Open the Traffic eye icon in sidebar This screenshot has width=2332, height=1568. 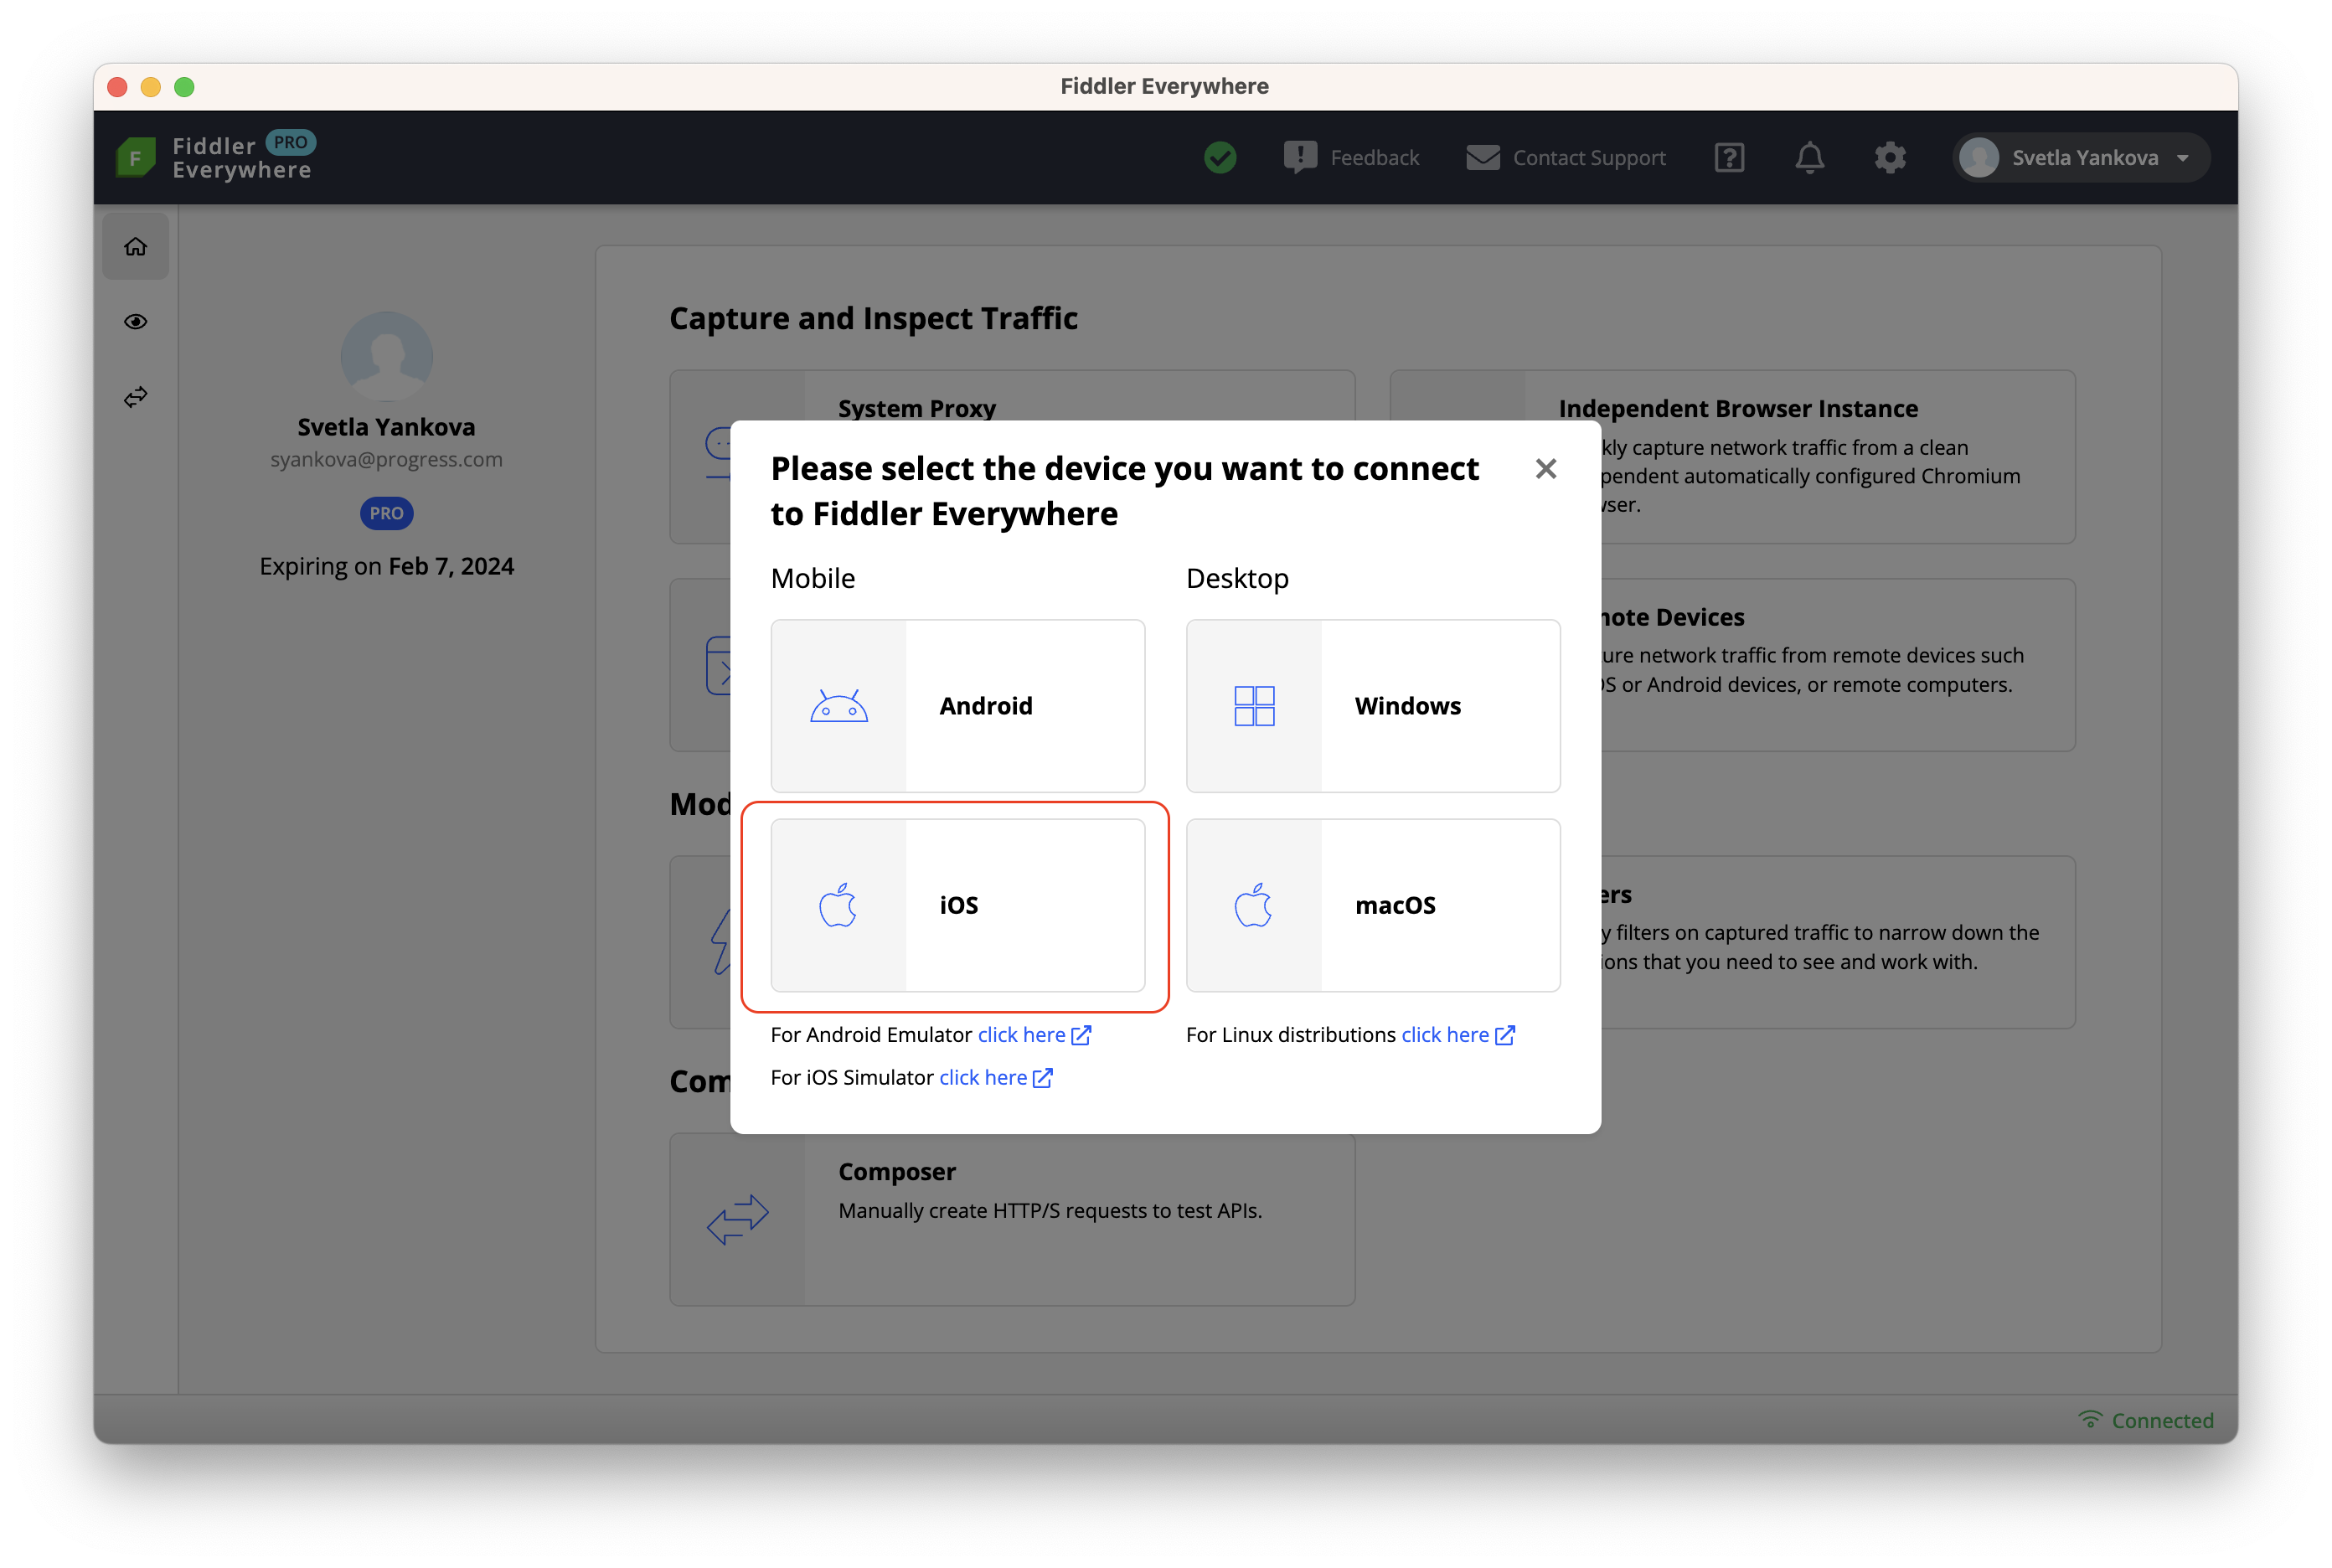click(136, 322)
